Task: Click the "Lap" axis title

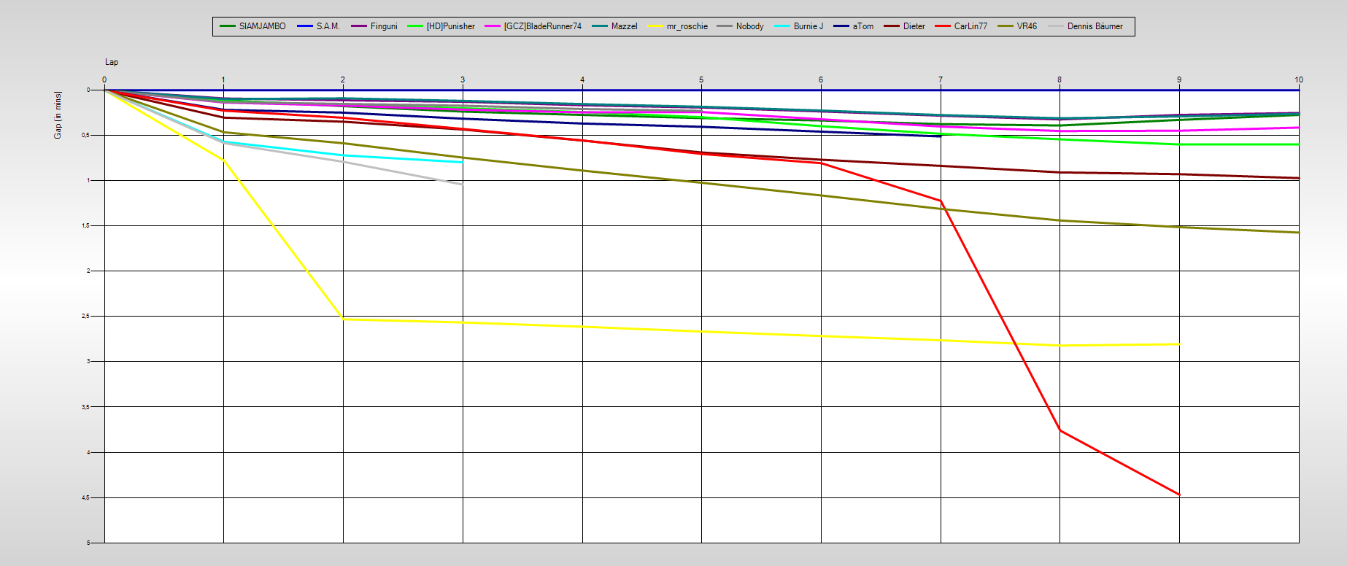Action: [112, 62]
